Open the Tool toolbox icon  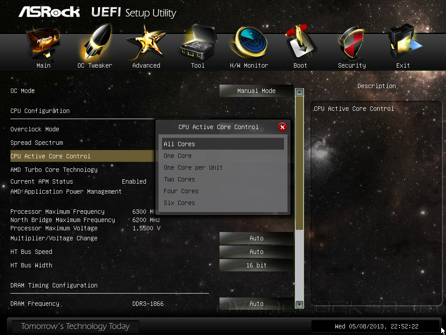(198, 43)
